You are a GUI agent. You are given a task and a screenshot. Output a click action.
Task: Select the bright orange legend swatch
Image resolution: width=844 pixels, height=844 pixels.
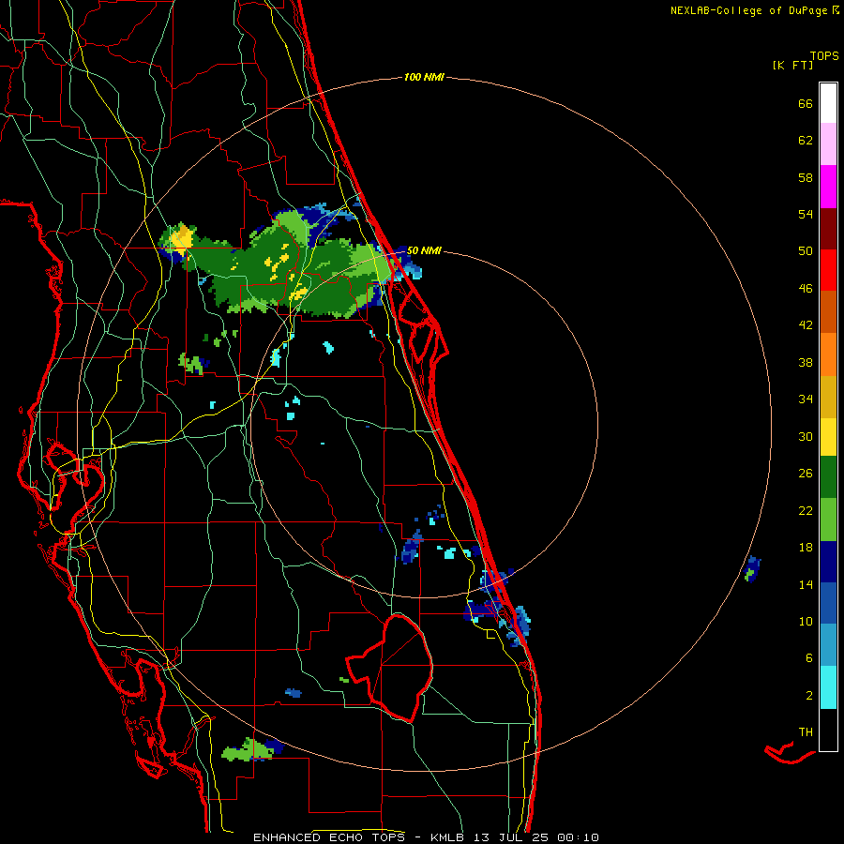pyautogui.click(x=828, y=354)
